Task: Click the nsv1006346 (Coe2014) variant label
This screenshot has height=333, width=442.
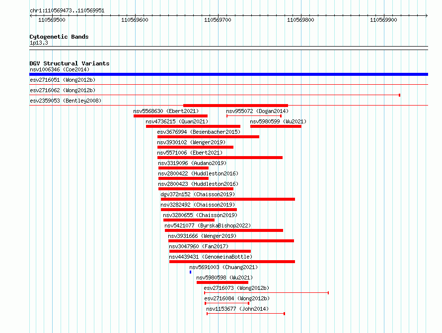Action: point(60,69)
